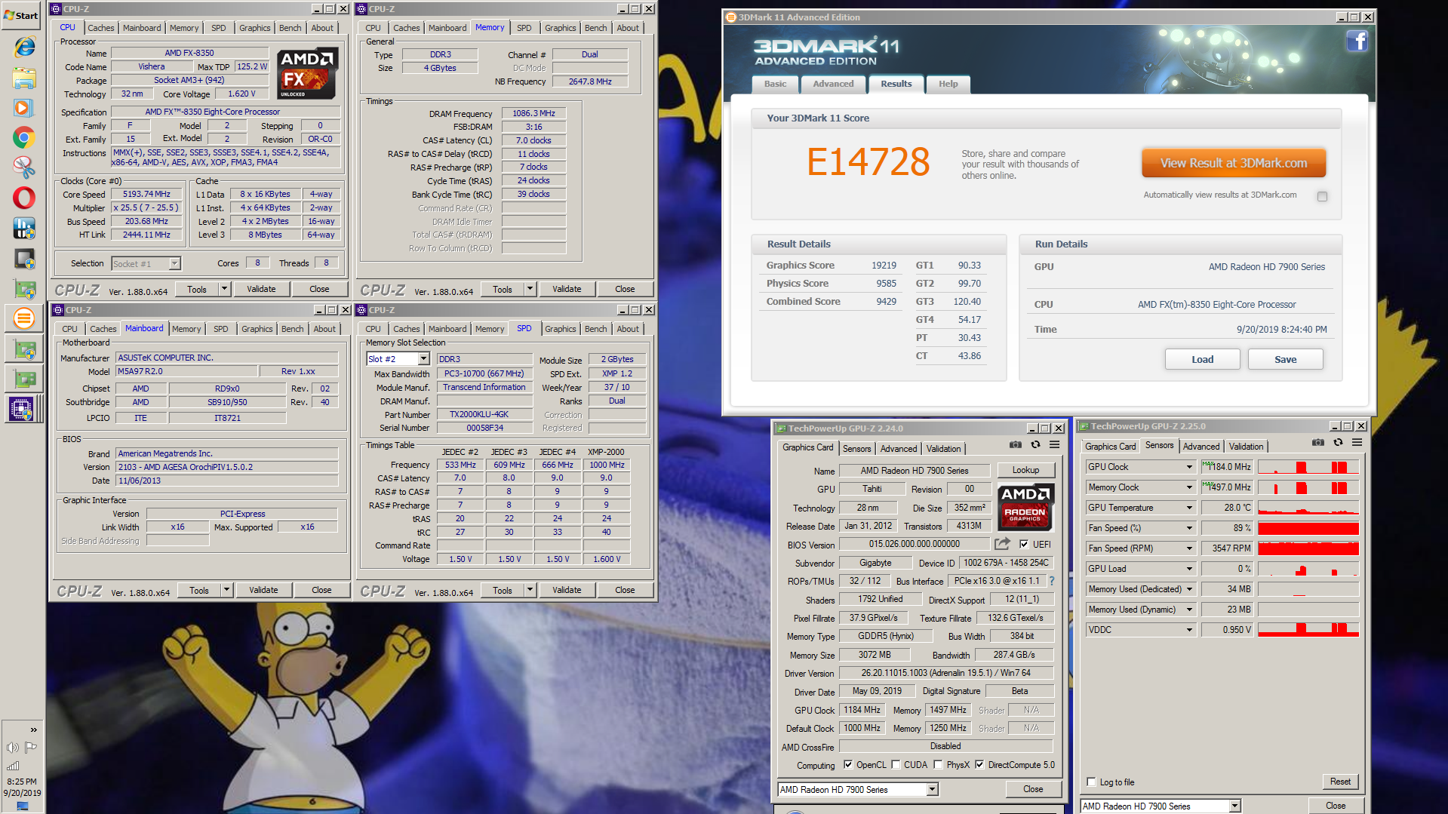The height and width of the screenshot is (814, 1448).
Task: Open Google Chrome from taskbar
Action: (x=23, y=138)
